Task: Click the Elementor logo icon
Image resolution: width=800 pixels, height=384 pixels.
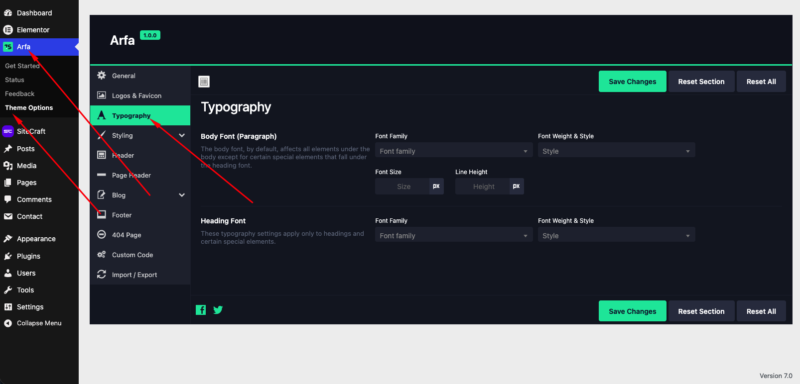Action: click(x=8, y=30)
